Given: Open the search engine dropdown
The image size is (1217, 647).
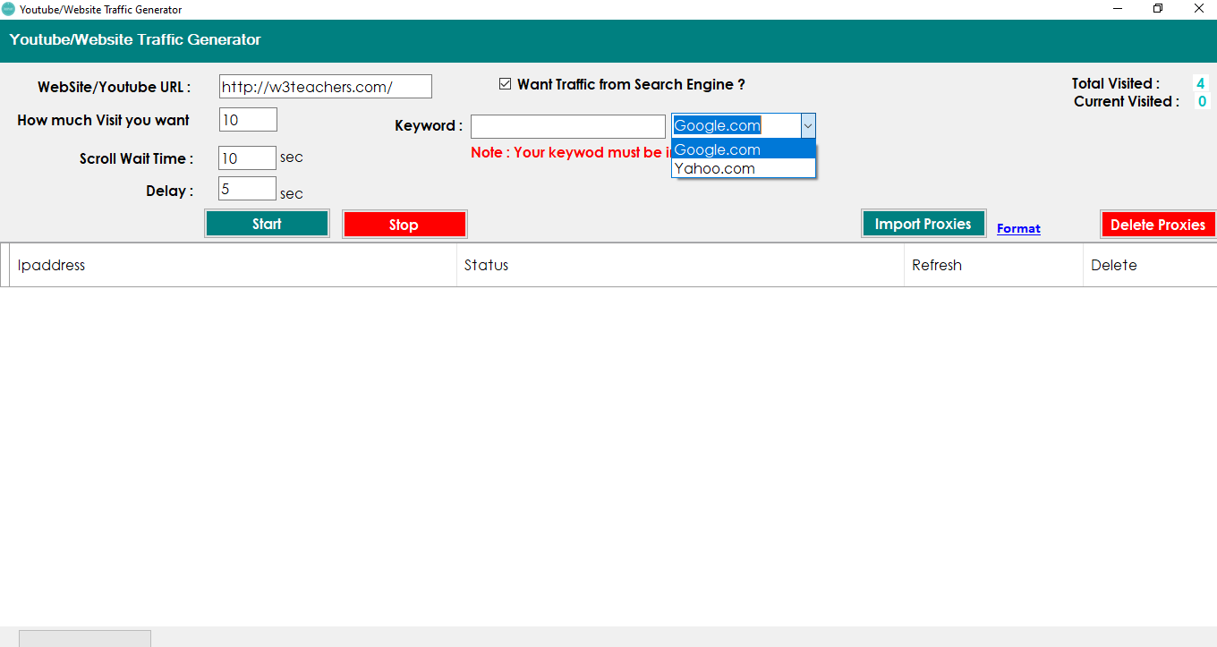Looking at the screenshot, I should [808, 125].
